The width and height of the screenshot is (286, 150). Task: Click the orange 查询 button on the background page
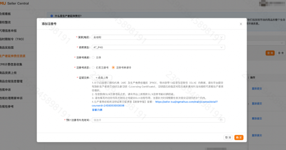(270, 53)
